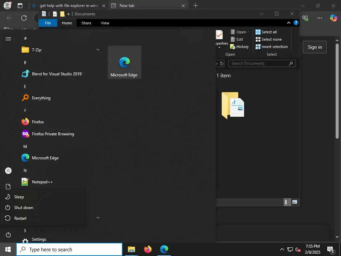This screenshot has width=341, height=256.
Task: Open Firefox from the taskbar
Action: [x=148, y=249]
